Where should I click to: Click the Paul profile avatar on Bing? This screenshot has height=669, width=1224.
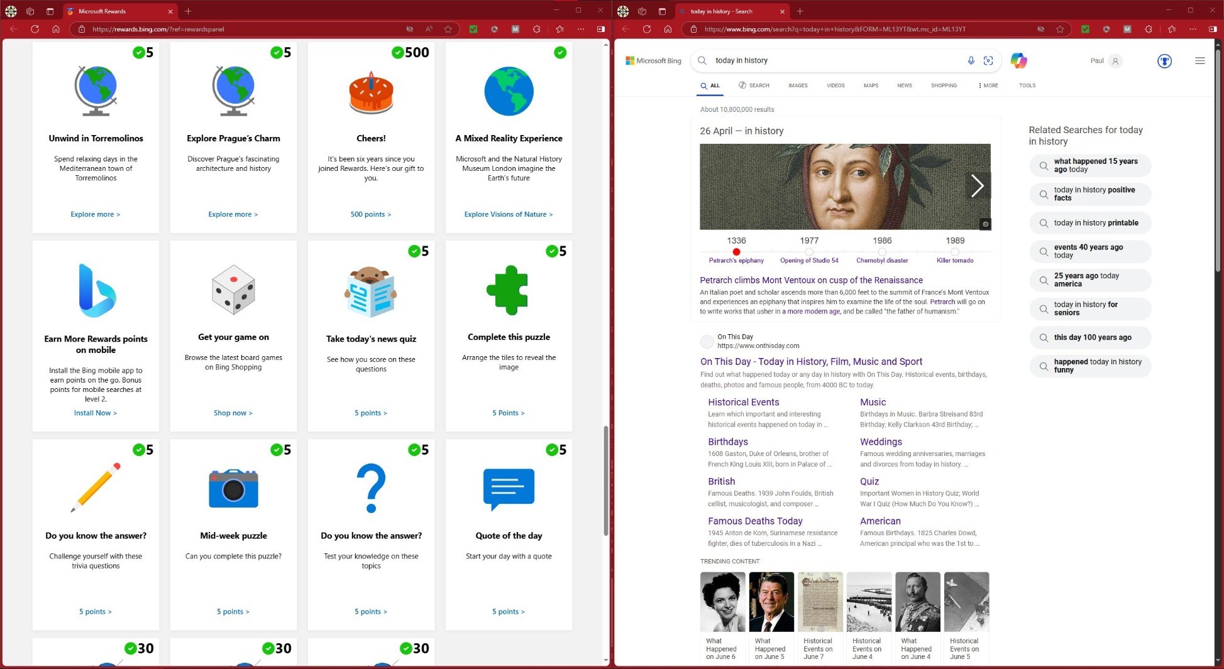1115,61
